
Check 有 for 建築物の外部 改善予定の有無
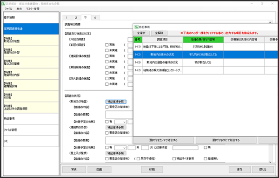[x=107, y=148]
